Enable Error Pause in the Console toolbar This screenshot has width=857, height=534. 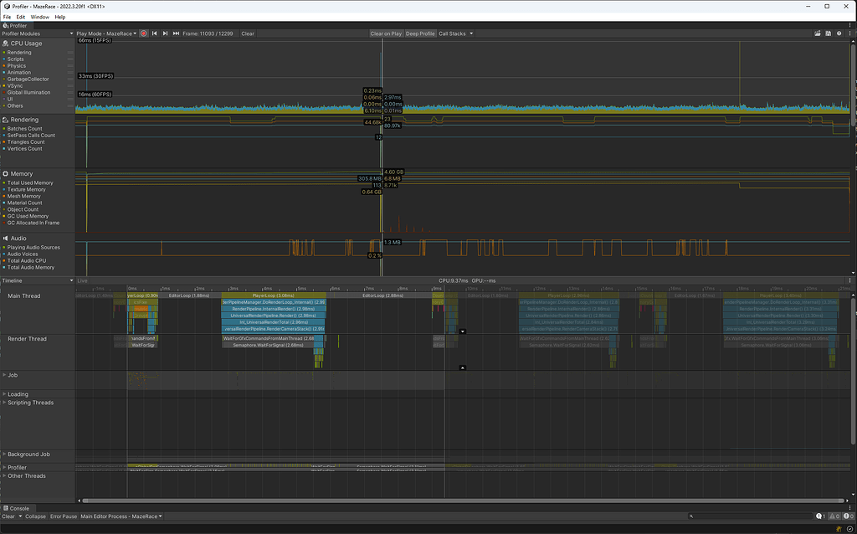point(64,516)
